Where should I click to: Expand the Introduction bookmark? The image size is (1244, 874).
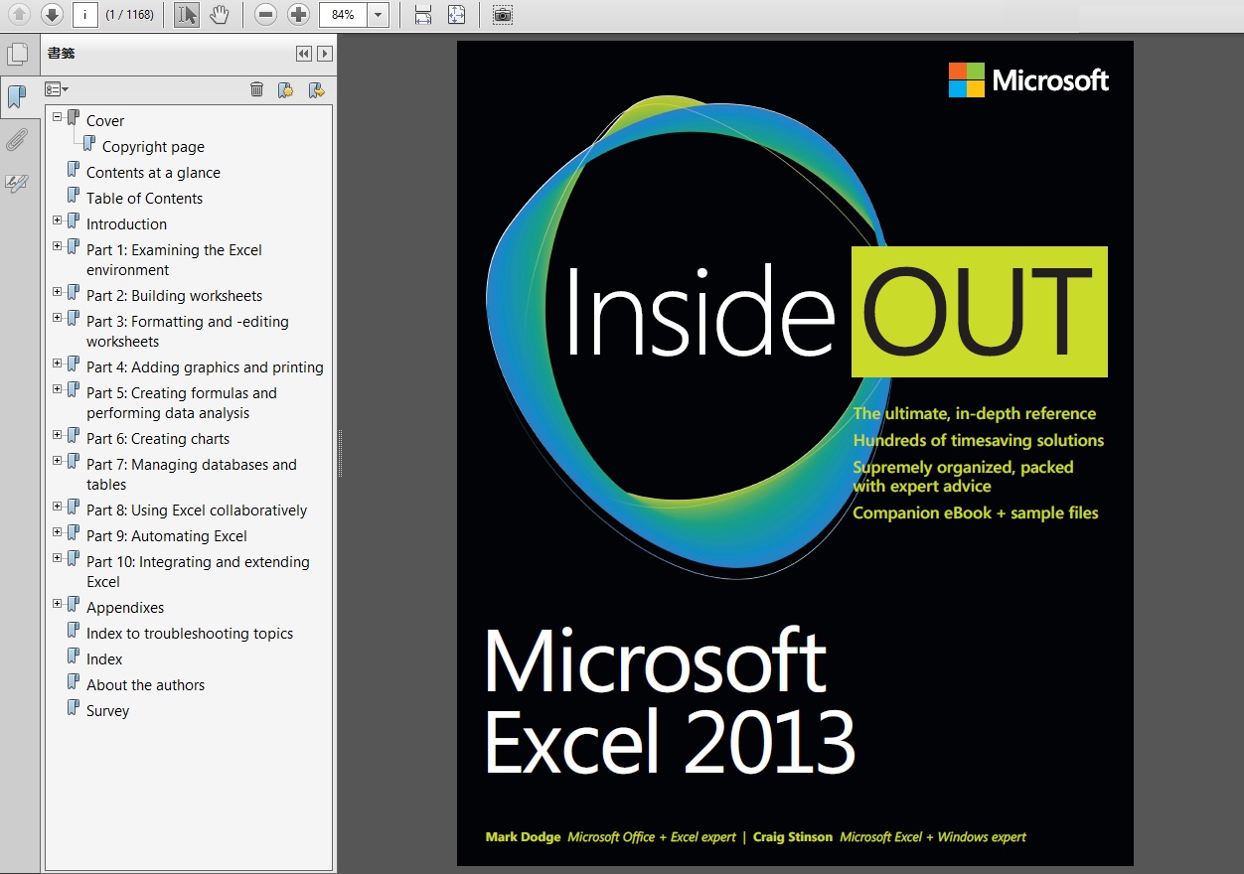(58, 220)
